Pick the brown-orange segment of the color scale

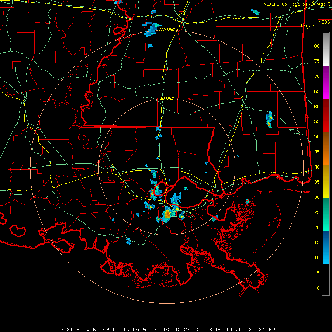pos(326,149)
